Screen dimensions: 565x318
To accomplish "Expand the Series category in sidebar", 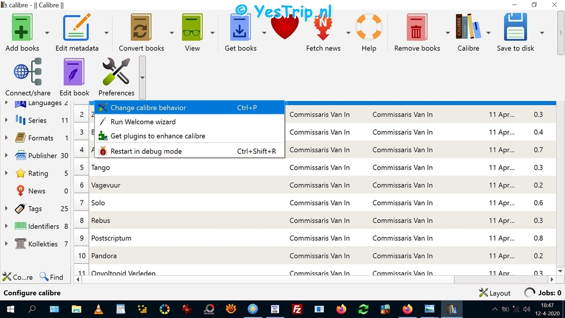I will pos(6,120).
